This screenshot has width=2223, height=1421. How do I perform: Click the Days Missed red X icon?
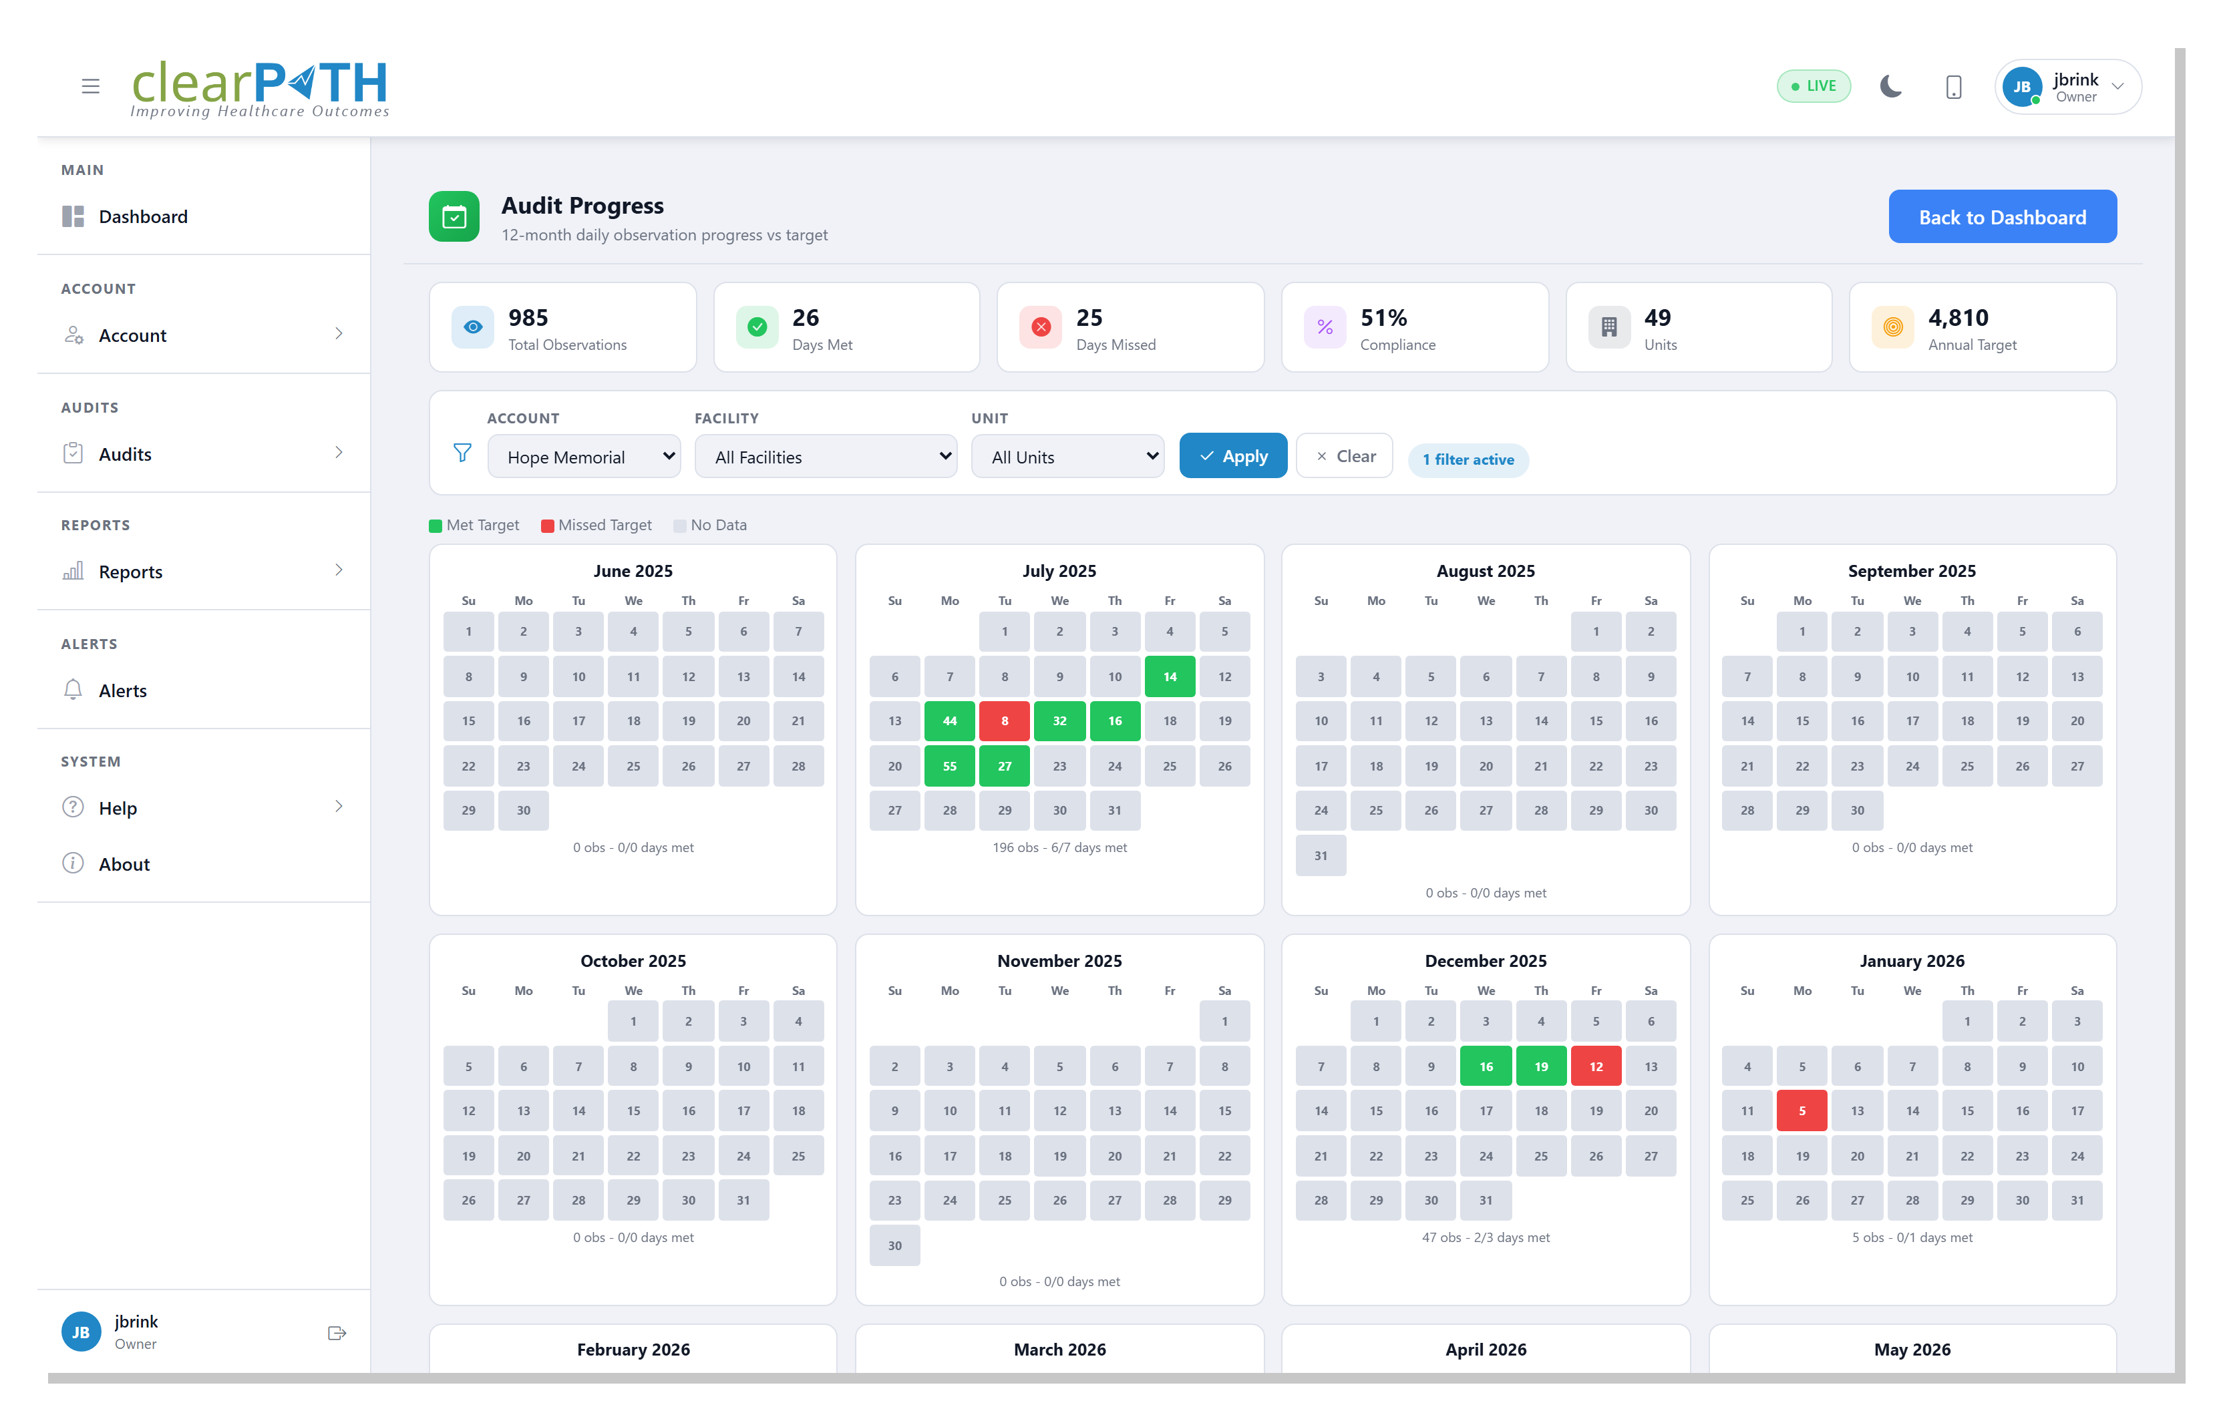tap(1041, 328)
